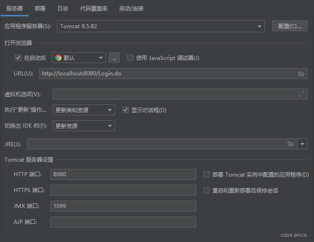Open the 更新类和资源 dropdown
The width and height of the screenshot is (314, 242).
84,110
